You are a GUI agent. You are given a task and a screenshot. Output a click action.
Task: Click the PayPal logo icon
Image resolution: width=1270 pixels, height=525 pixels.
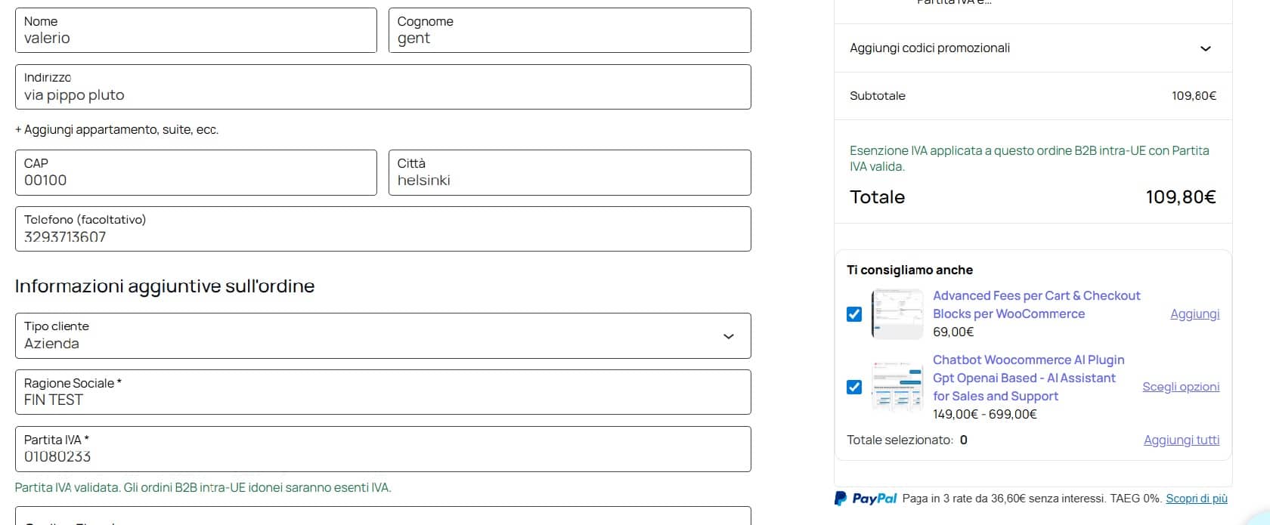tap(839, 498)
